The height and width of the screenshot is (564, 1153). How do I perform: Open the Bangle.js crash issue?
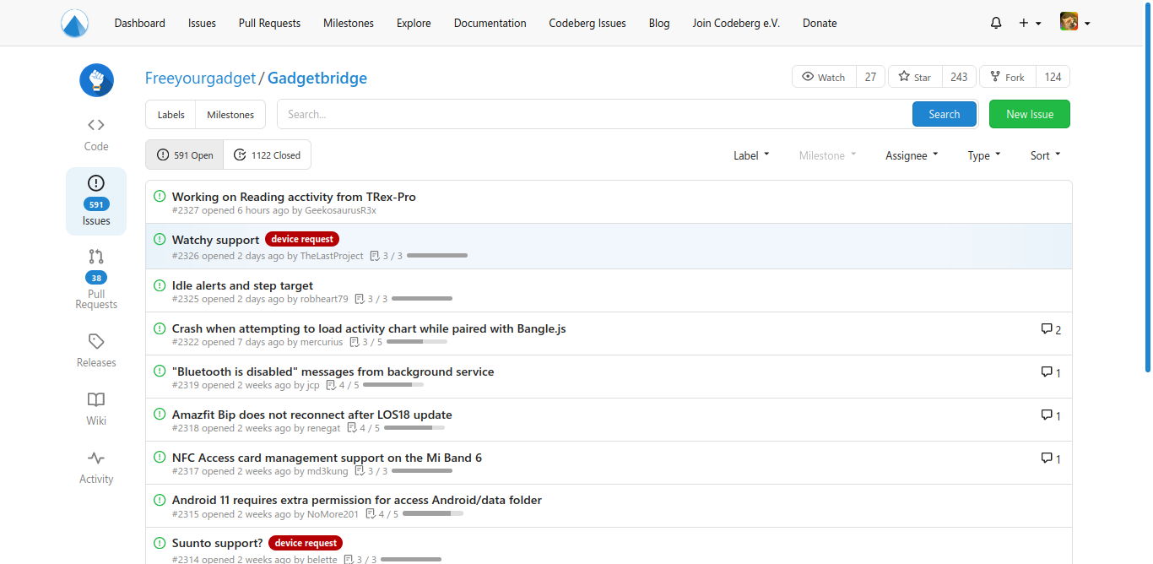click(x=369, y=328)
